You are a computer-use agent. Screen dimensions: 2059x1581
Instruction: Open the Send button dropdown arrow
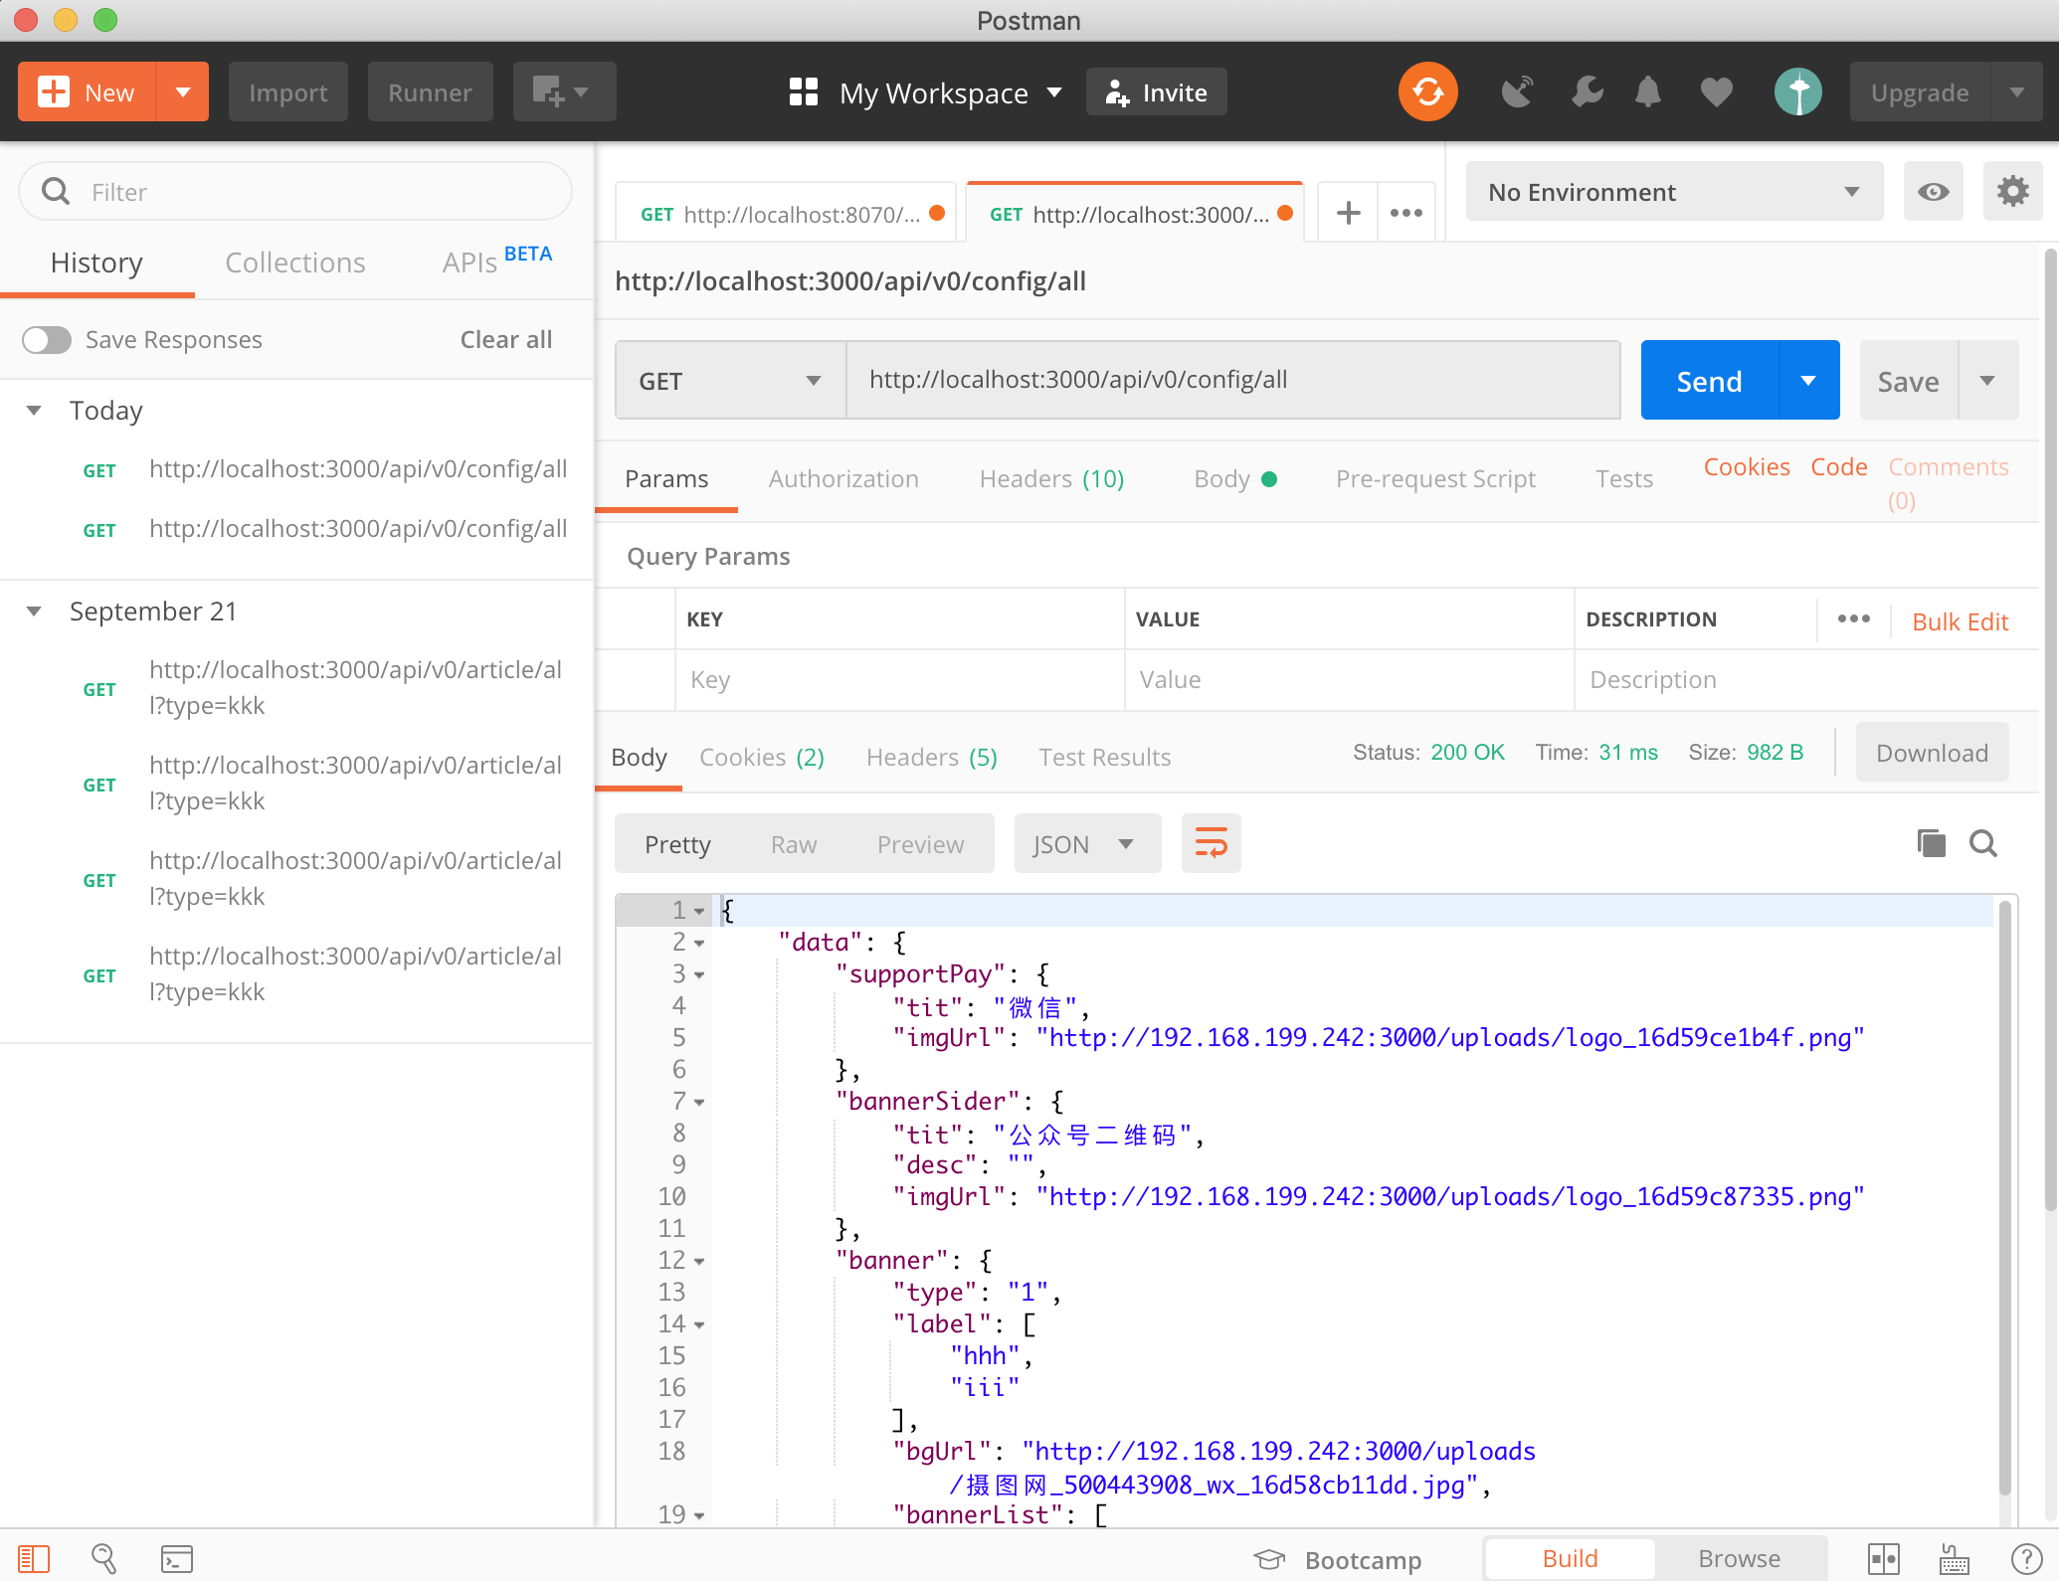coord(1808,380)
